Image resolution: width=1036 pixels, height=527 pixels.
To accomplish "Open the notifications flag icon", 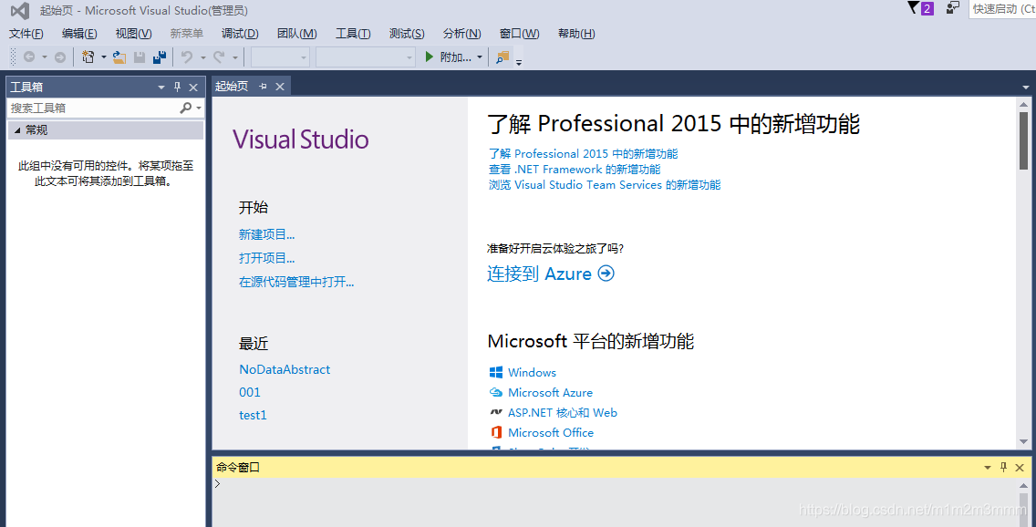I will [914, 8].
